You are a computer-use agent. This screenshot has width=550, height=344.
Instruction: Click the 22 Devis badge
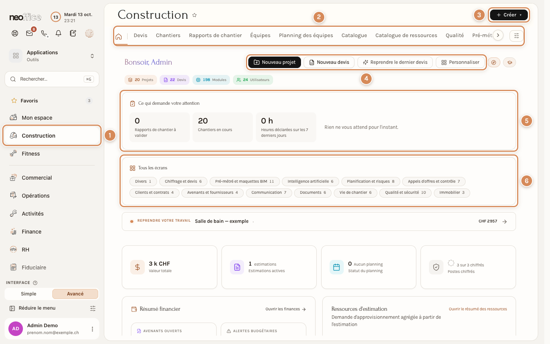coord(175,80)
